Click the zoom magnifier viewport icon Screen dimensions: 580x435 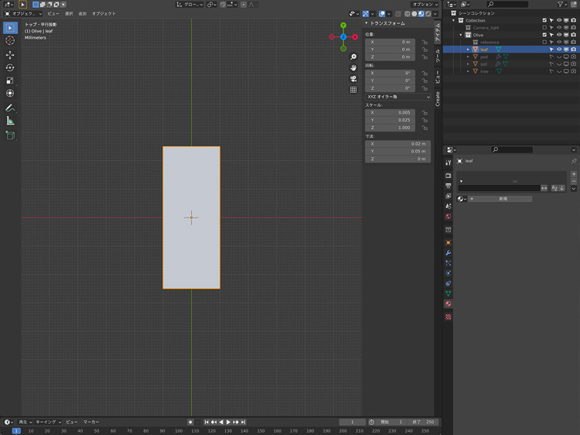click(x=353, y=57)
